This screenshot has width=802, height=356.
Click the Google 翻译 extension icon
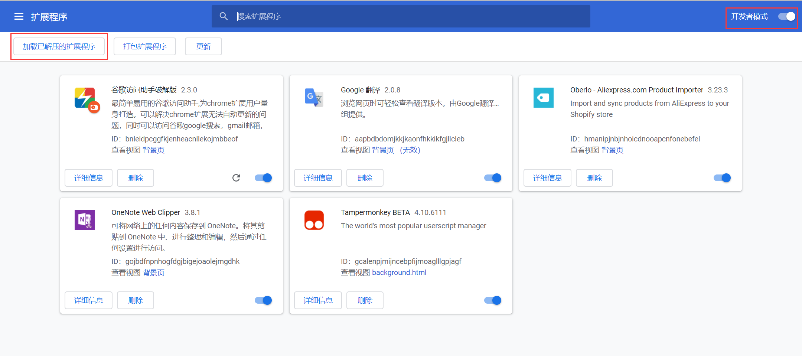(x=314, y=98)
